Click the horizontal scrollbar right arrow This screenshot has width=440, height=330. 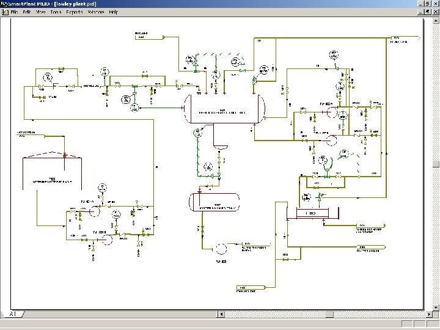[x=430, y=314]
